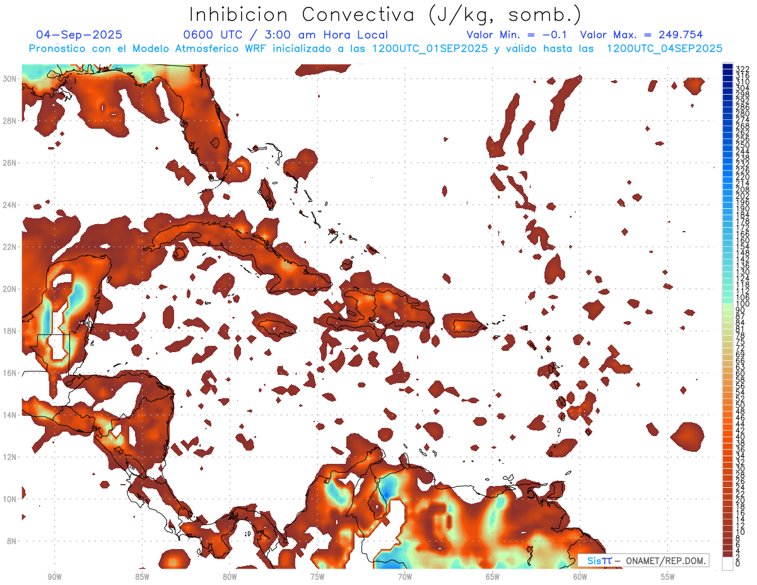Click the '14N' latitude label

10,415
